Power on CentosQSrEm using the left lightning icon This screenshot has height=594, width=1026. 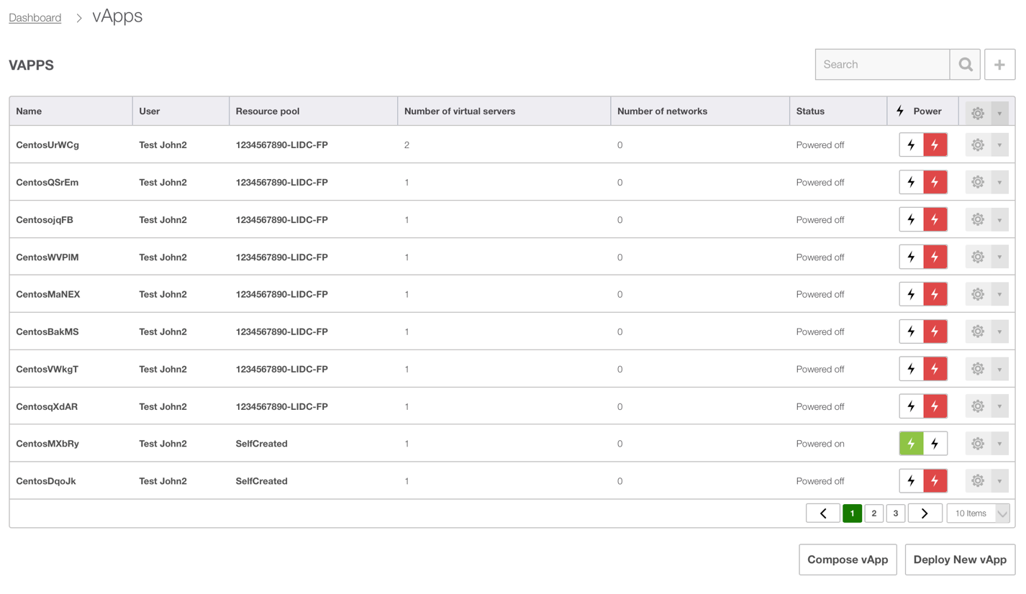pos(910,182)
